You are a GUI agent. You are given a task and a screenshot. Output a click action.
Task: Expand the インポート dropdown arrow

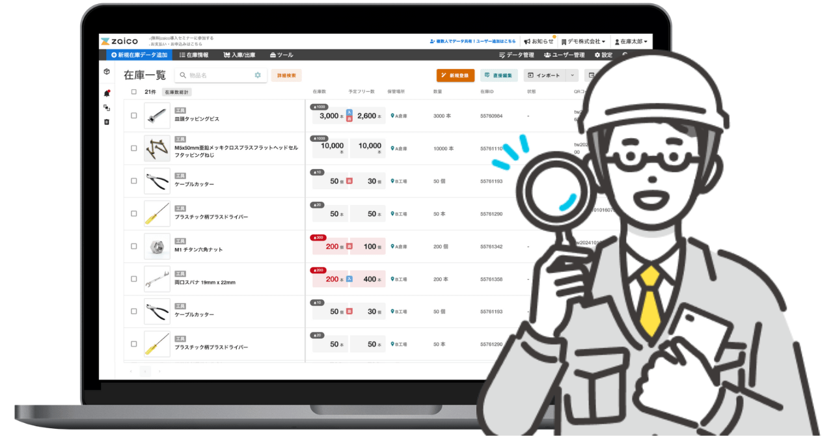[x=573, y=75]
